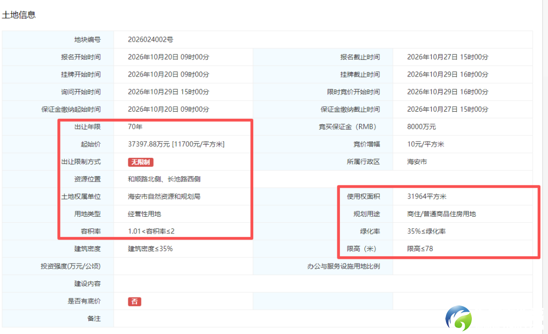
Task: Click the 限高（米） label
Action: coord(362,249)
